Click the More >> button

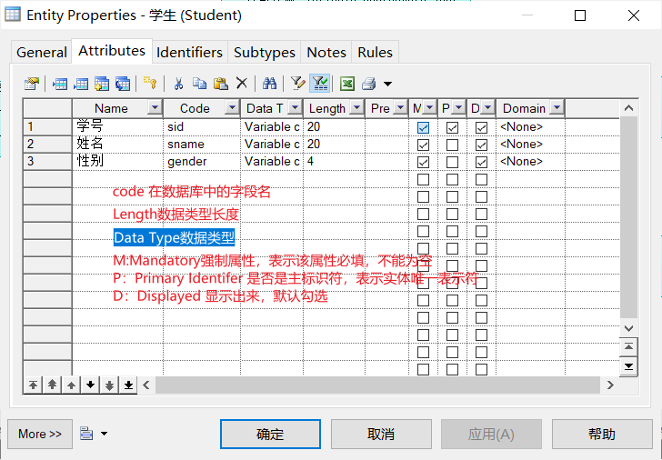click(40, 434)
